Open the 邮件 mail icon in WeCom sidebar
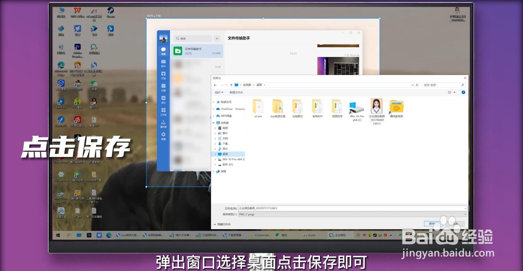The image size is (523, 271). point(163,63)
